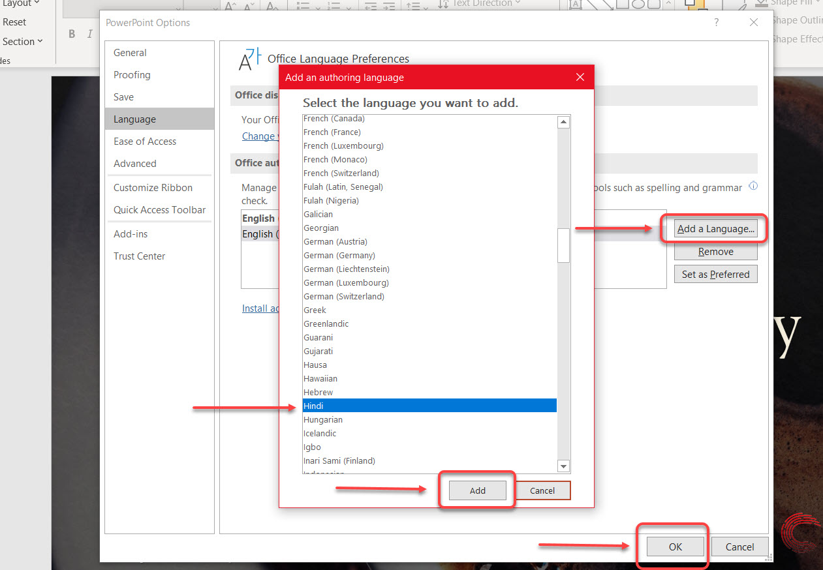Screen dimensions: 823x570
Task: Open the Language options category
Action: tap(159, 119)
